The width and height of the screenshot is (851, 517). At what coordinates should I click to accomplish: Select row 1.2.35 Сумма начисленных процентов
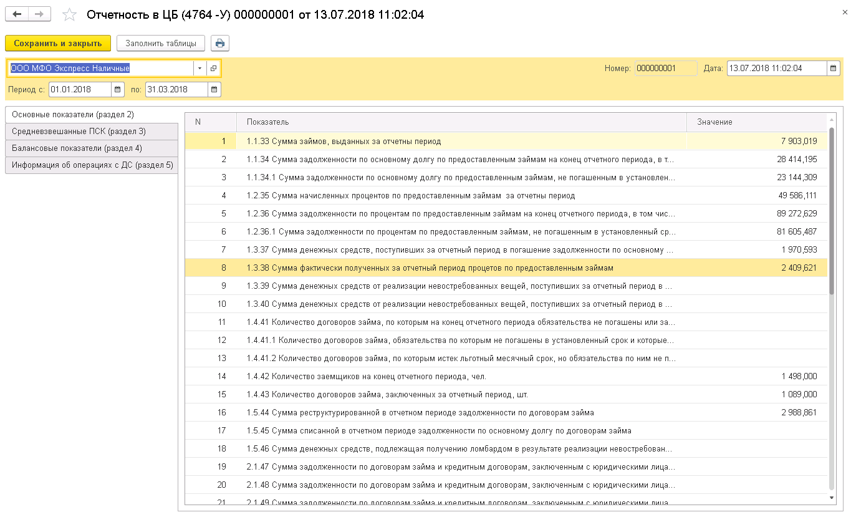coord(506,196)
